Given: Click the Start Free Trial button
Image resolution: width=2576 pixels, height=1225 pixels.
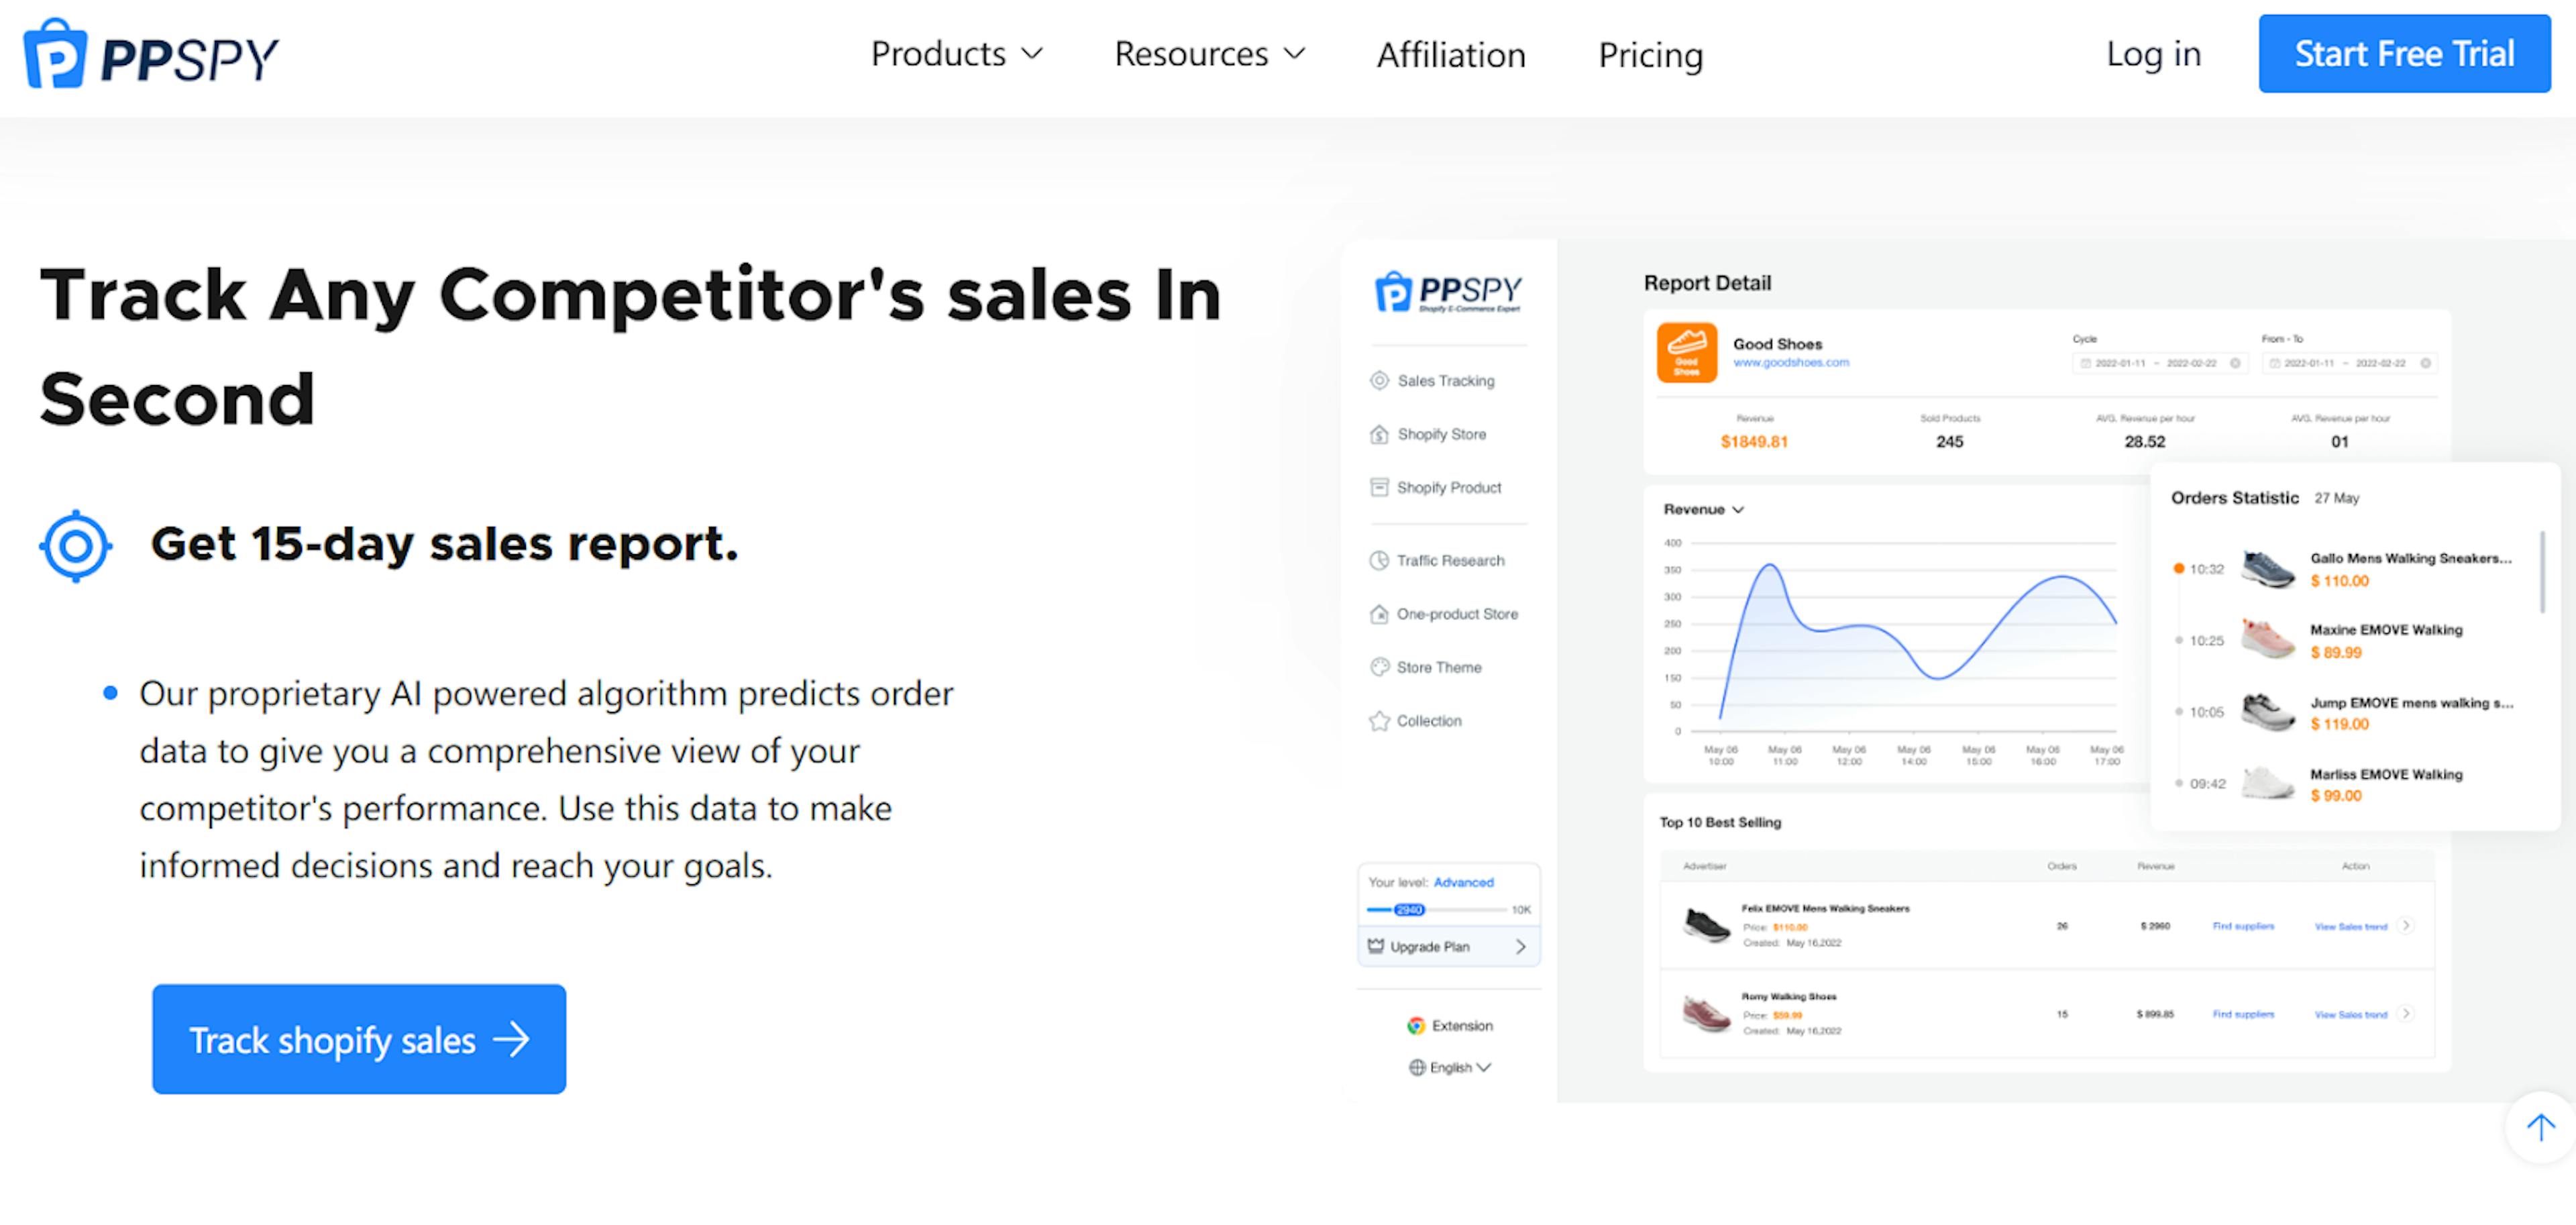Looking at the screenshot, I should [x=2404, y=54].
